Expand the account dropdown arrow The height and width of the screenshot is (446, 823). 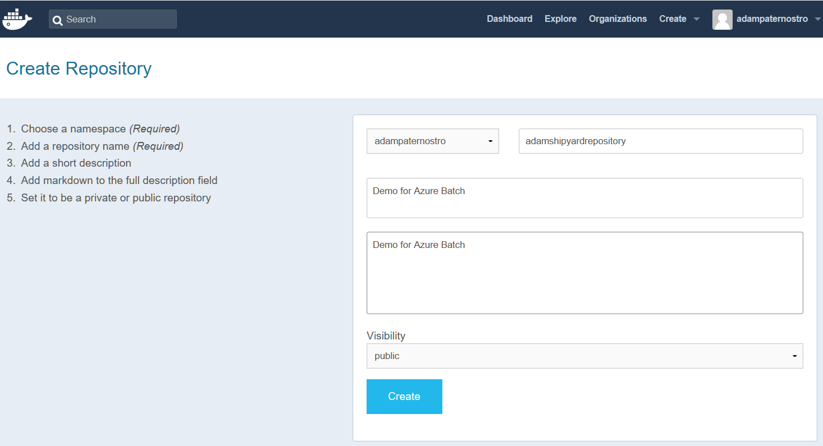click(x=817, y=19)
